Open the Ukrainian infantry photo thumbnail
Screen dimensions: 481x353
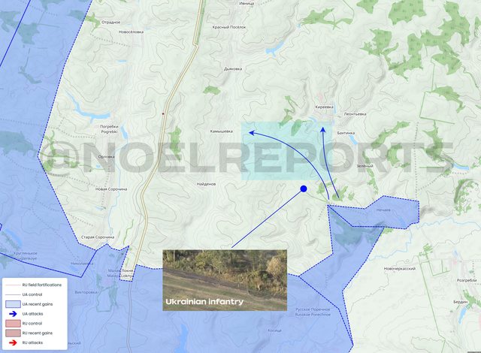tap(225, 280)
